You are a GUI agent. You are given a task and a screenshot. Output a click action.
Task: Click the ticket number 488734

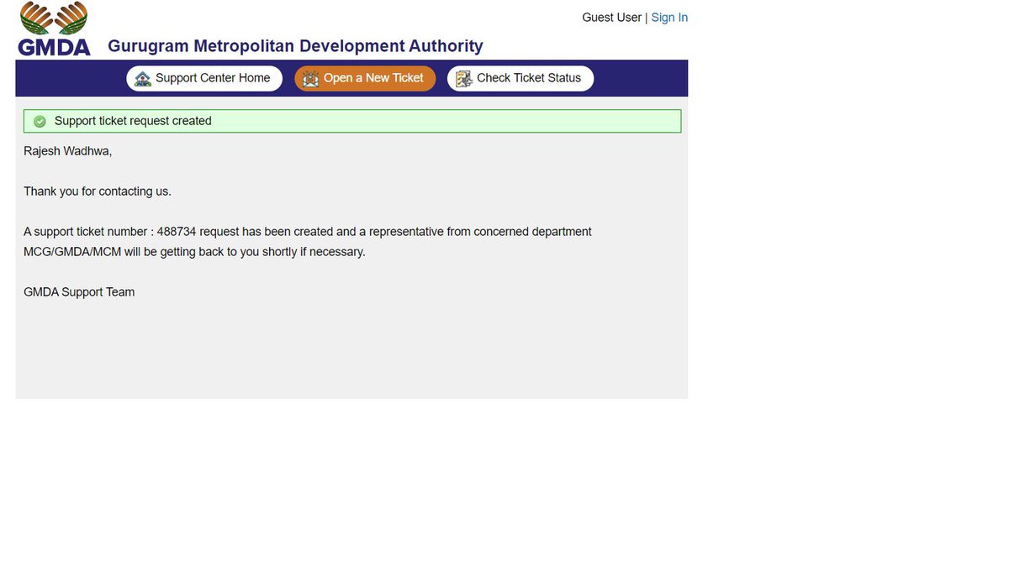[177, 232]
